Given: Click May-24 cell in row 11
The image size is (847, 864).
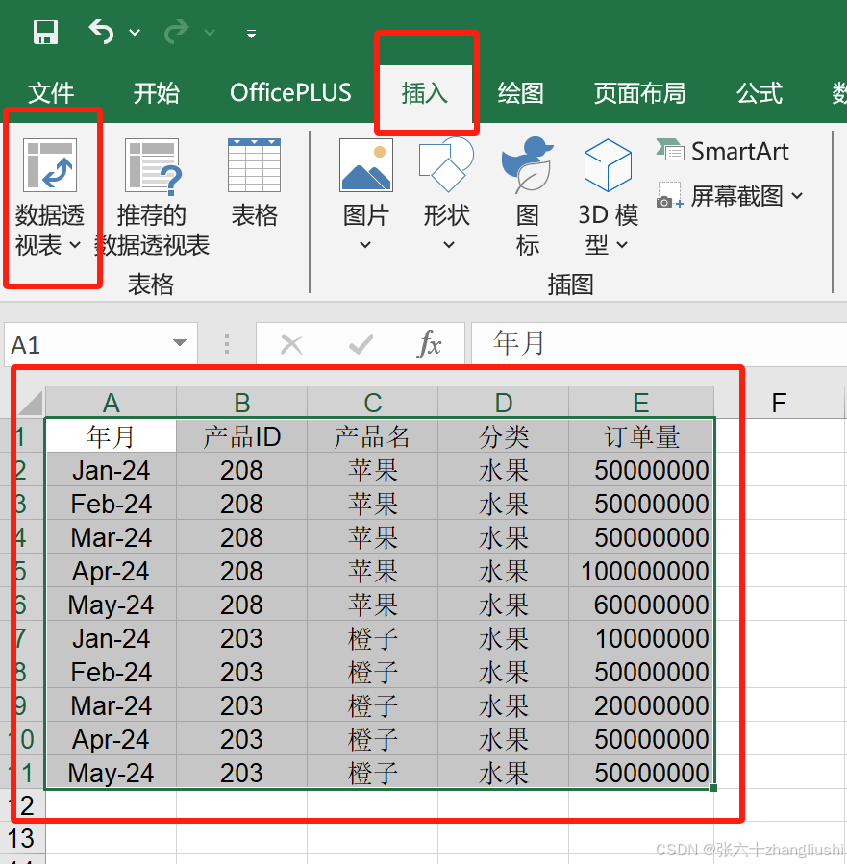Looking at the screenshot, I should (111, 773).
